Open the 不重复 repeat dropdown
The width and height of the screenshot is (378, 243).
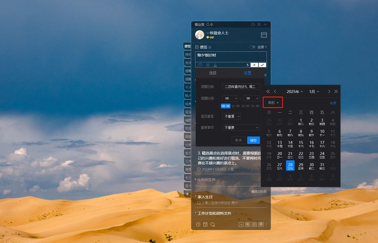[x=231, y=116]
